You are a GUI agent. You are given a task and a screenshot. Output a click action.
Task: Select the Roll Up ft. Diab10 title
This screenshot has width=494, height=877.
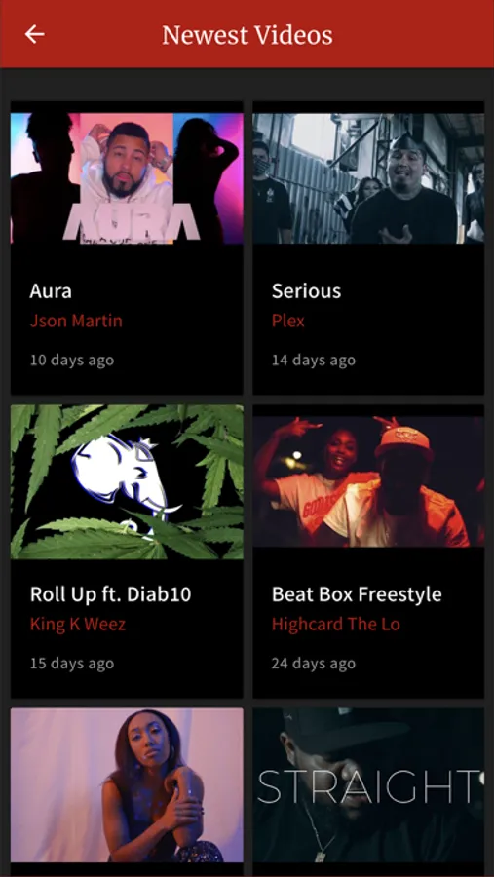(111, 594)
